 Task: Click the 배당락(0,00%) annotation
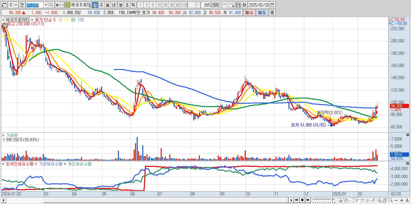pos(330,112)
